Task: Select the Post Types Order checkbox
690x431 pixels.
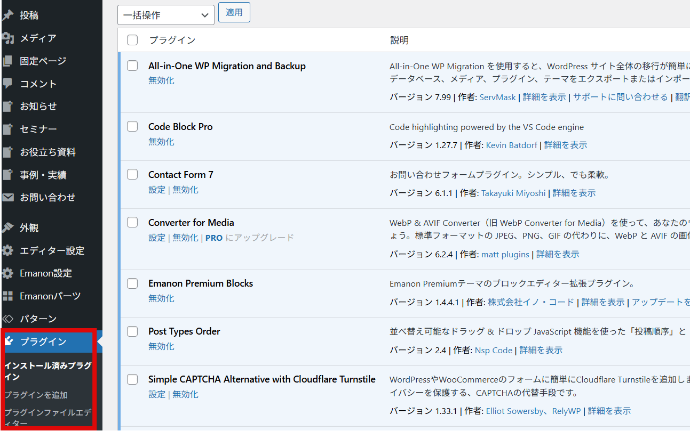Action: tap(132, 331)
